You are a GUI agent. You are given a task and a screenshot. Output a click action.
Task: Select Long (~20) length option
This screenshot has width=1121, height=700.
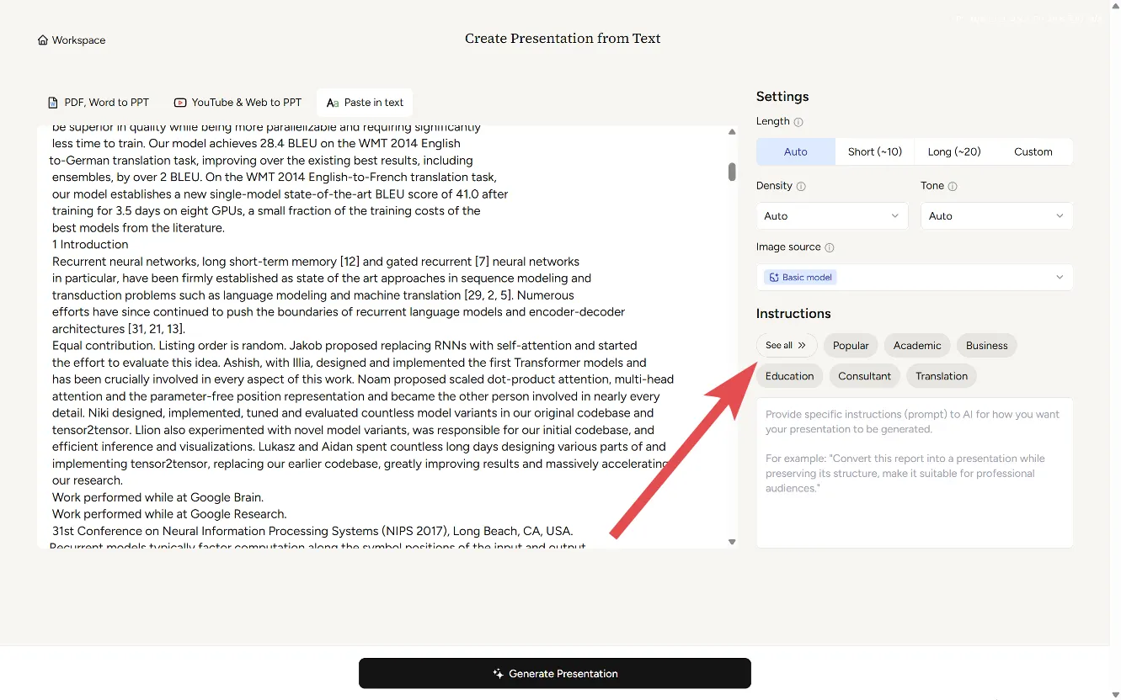[x=953, y=152]
